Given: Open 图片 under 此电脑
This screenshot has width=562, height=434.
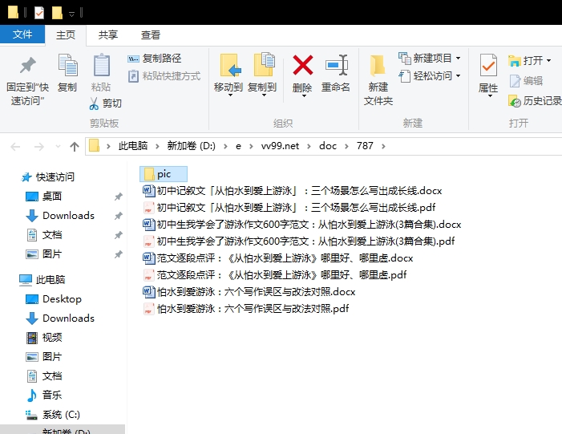Looking at the screenshot, I should point(44,357).
